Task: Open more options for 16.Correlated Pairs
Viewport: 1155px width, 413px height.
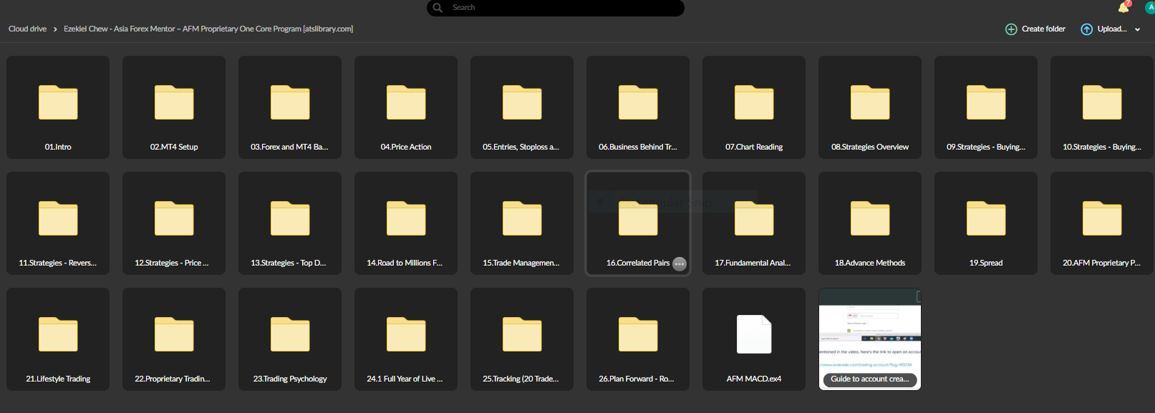Action: pyautogui.click(x=680, y=263)
